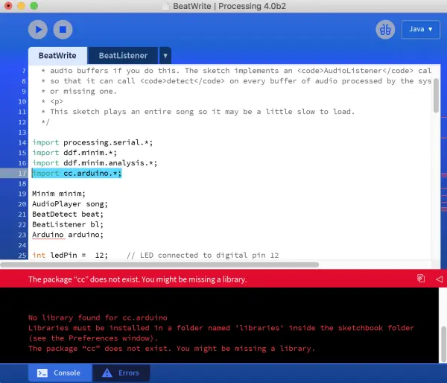Switch to the BeatWrite tab
Image resolution: width=447 pixels, height=383 pixels.
(x=57, y=55)
